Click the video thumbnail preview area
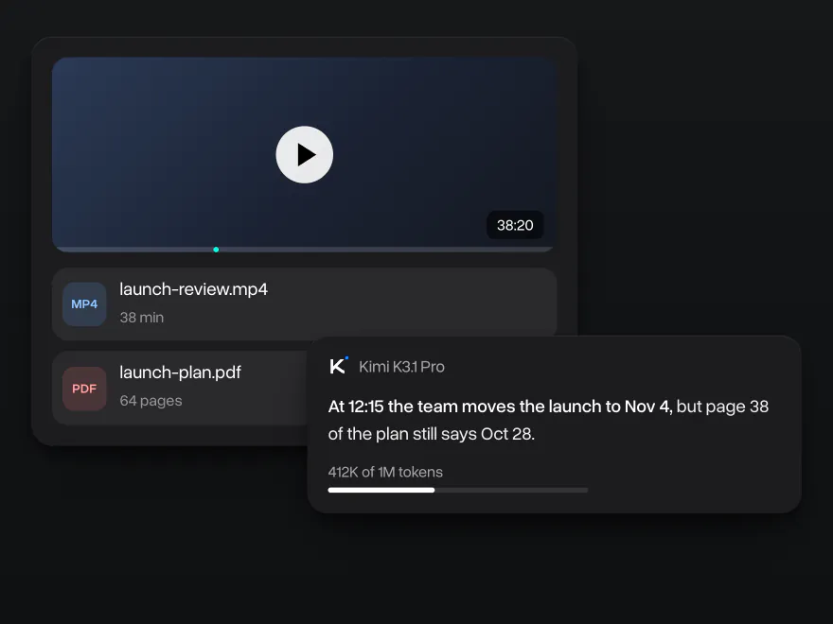 click(x=305, y=154)
